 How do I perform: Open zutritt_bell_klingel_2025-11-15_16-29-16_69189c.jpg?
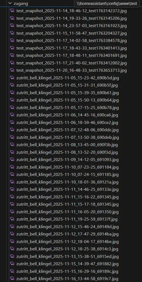point(67,271)
